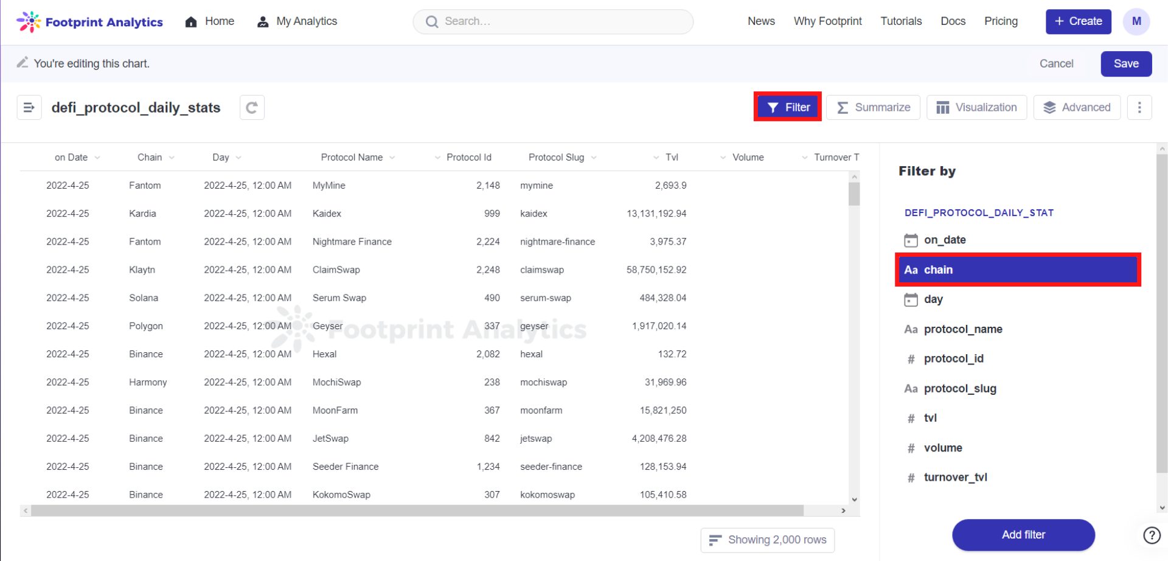Expand the on Date column menu
Viewport: 1168px width, 561px height.
click(x=97, y=158)
